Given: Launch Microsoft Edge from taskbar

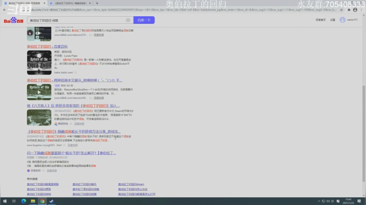Looking at the screenshot, I should pos(23,201).
